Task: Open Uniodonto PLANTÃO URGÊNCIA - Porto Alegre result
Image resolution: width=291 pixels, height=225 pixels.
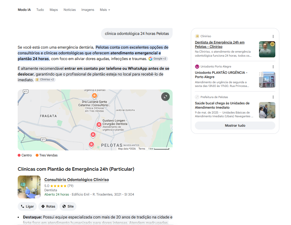Action: [221, 75]
